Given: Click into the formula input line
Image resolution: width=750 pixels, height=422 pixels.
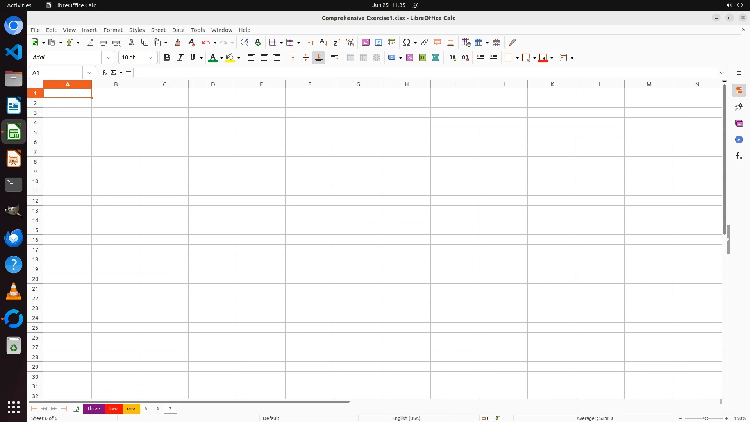Looking at the screenshot, I should pyautogui.click(x=426, y=73).
